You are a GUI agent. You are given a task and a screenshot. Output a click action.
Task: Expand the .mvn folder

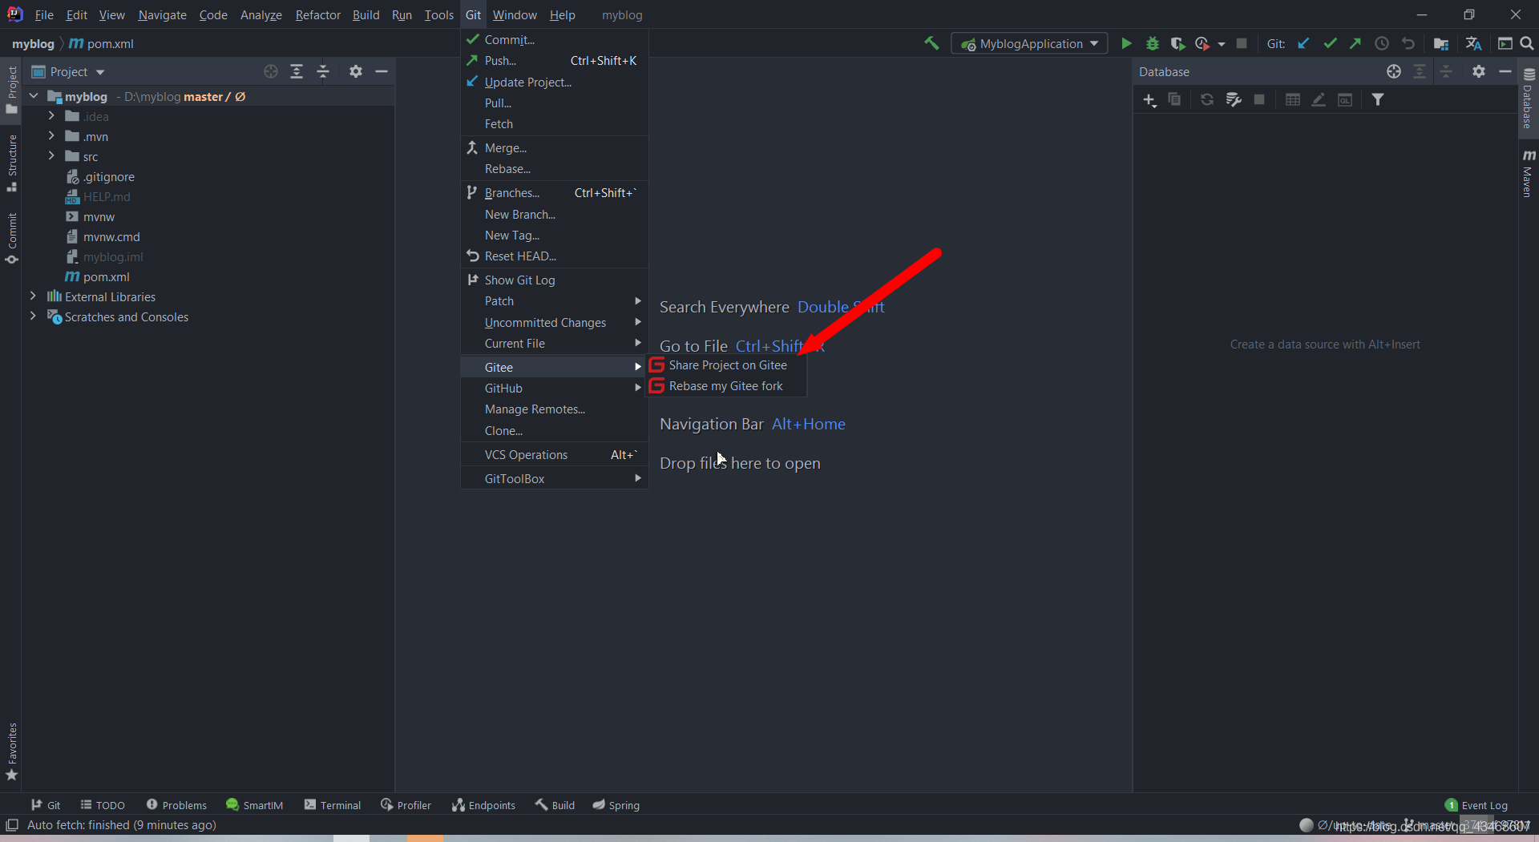coord(51,136)
